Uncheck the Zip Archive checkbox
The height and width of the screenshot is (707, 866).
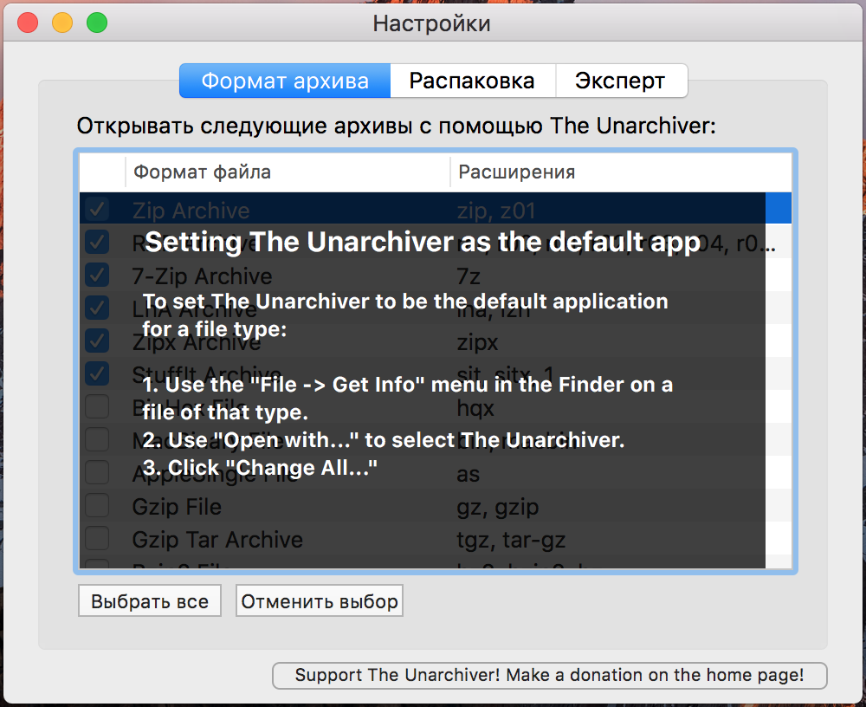pos(97,210)
